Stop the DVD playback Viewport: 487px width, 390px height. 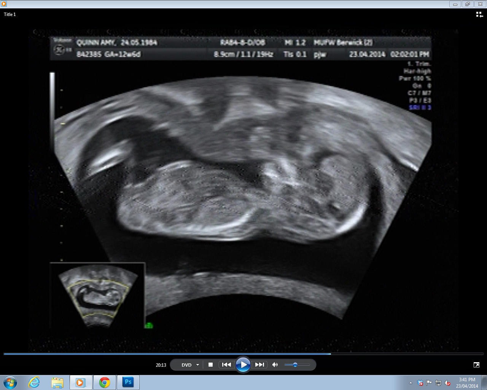coord(210,365)
